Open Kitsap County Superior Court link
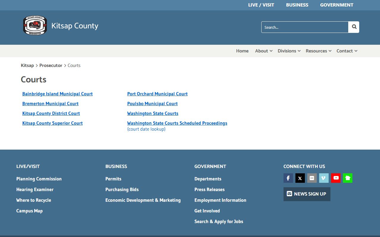 click(x=52, y=123)
